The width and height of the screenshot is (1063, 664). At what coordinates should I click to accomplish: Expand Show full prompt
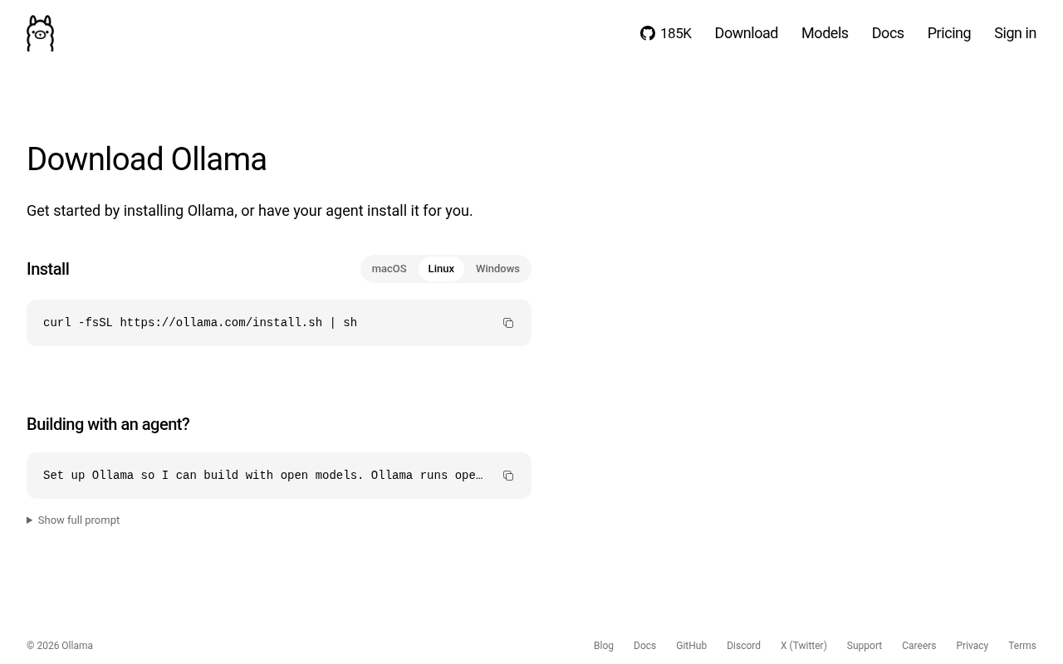73,520
